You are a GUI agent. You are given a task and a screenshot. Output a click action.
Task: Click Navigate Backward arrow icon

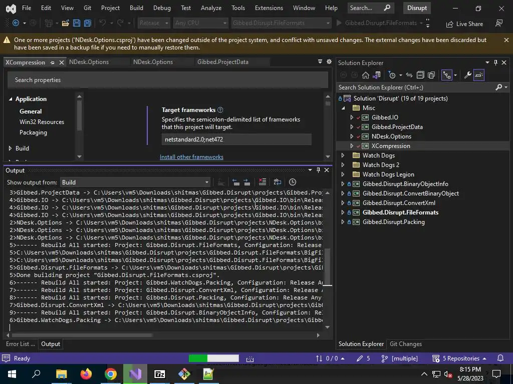[x=16, y=23]
